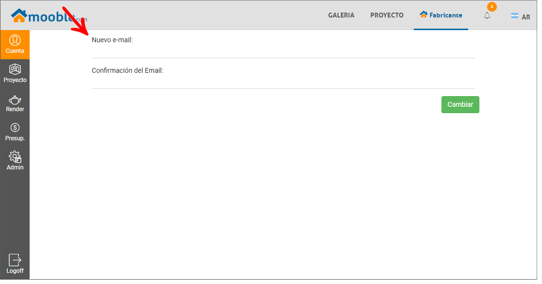Click the house icon beside Fabricante
Viewport: 542px width, 284px height.
[423, 15]
